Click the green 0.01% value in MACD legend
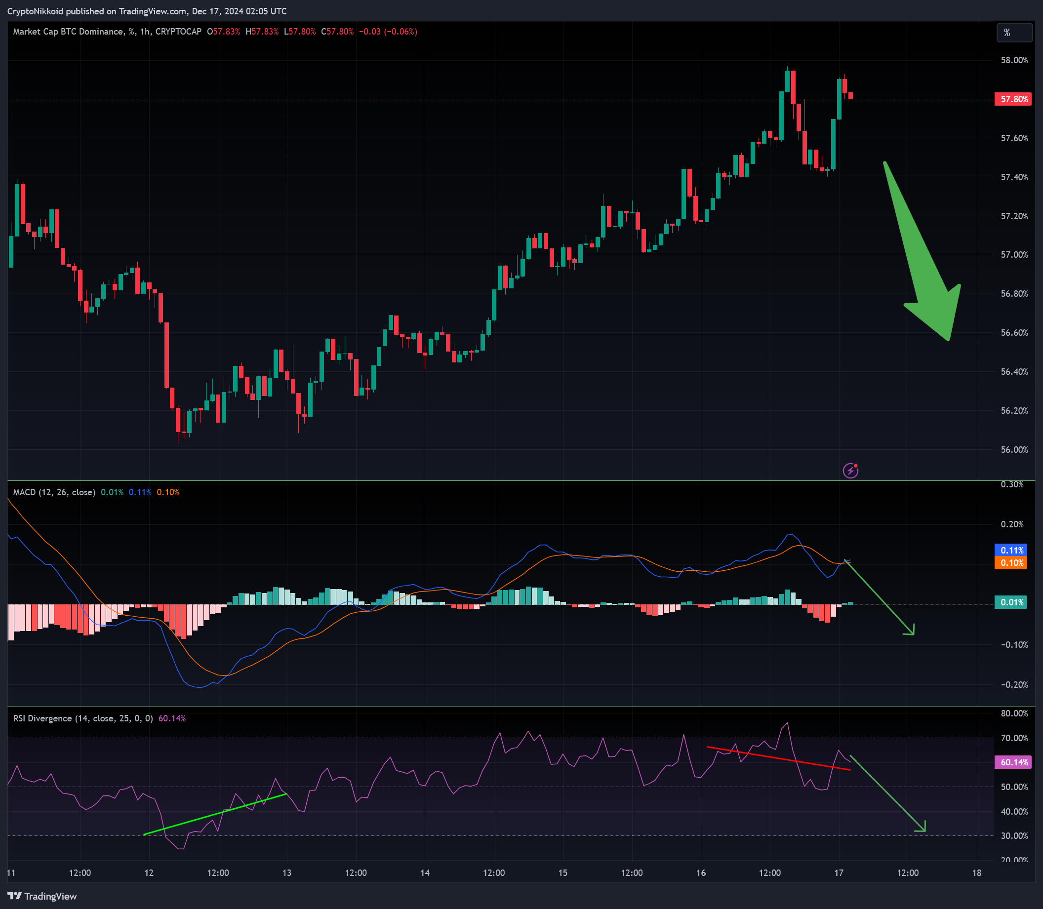Screen dimensions: 1043x909 click(112, 492)
